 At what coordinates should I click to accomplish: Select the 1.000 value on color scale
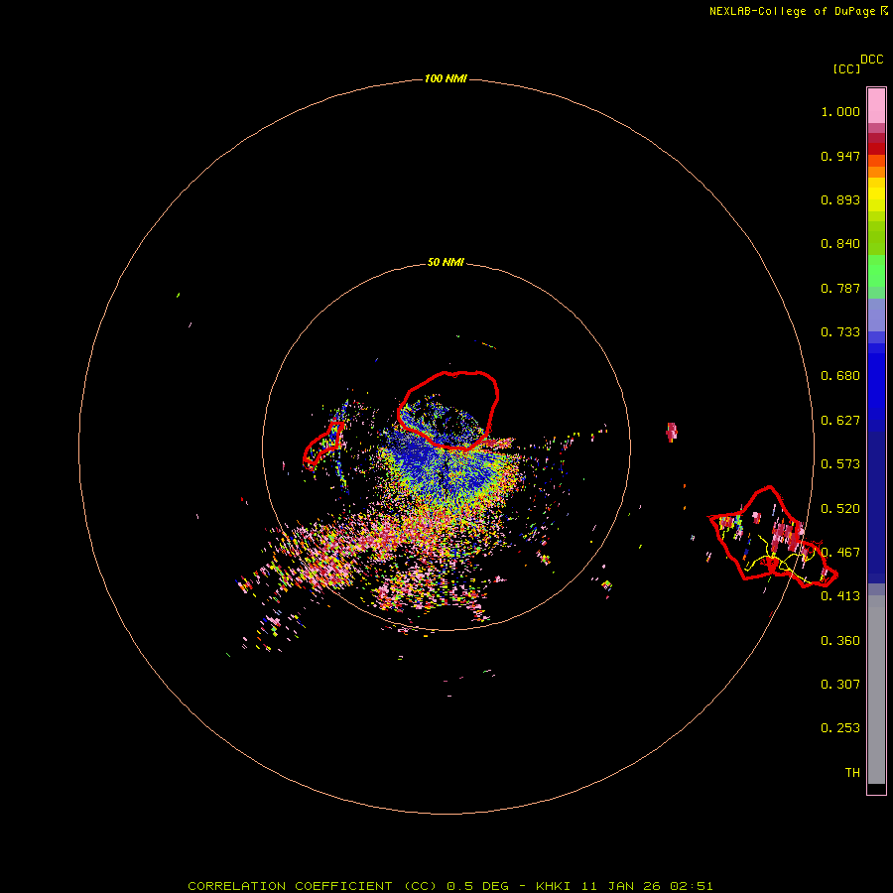pos(840,111)
